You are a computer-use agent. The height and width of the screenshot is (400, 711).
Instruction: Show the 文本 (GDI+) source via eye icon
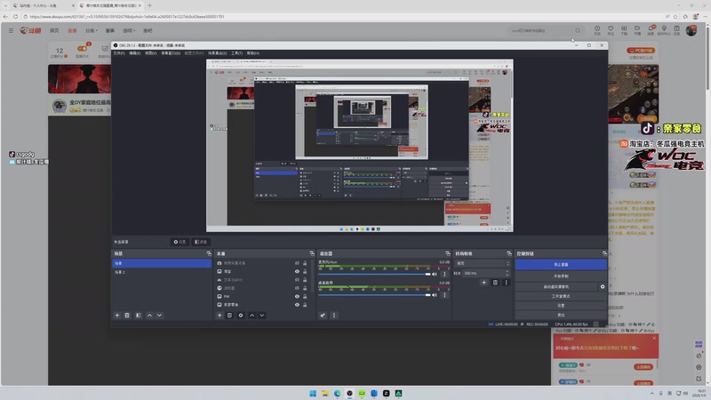pos(297,280)
